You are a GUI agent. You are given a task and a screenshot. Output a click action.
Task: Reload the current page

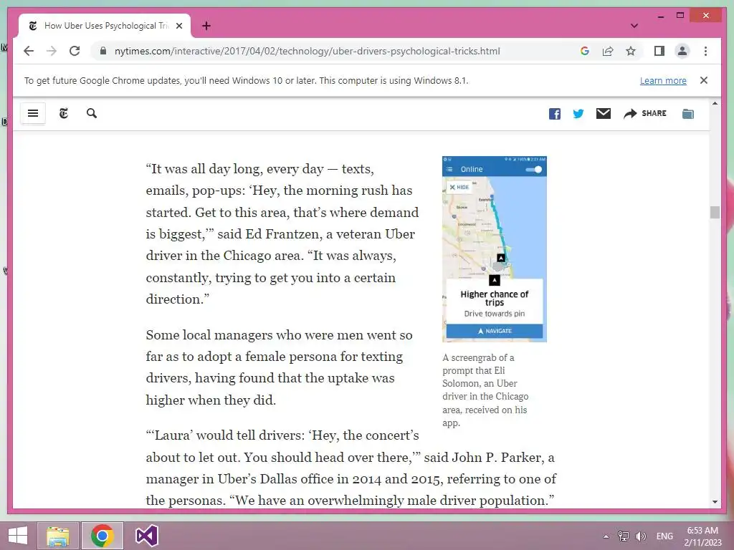pyautogui.click(x=75, y=51)
